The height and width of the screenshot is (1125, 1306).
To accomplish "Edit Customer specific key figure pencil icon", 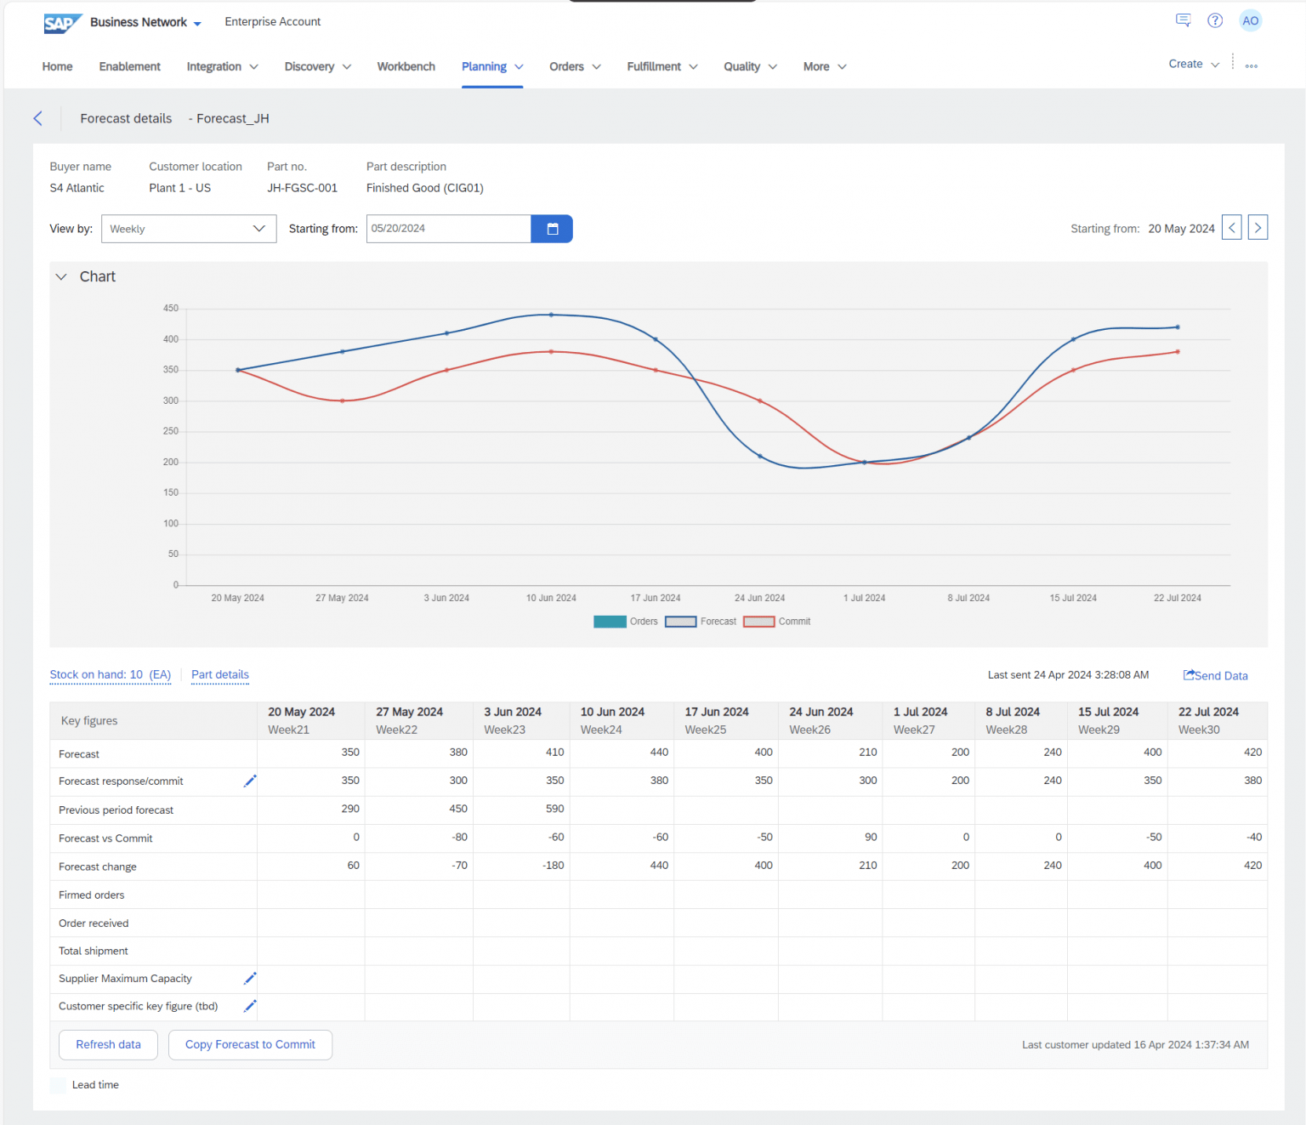I will pyautogui.click(x=250, y=1006).
